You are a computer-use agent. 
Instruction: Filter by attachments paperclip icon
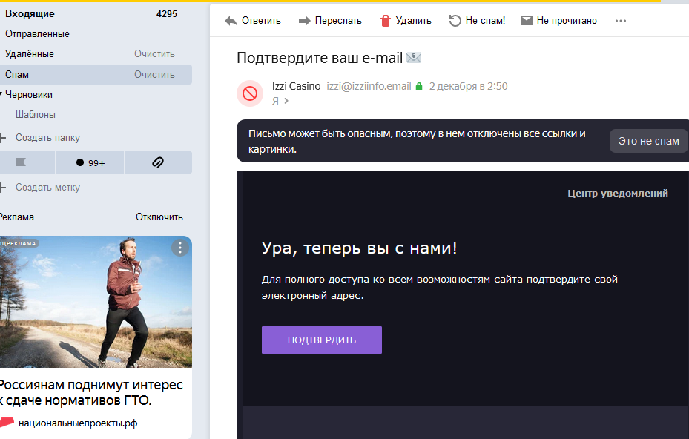(158, 162)
